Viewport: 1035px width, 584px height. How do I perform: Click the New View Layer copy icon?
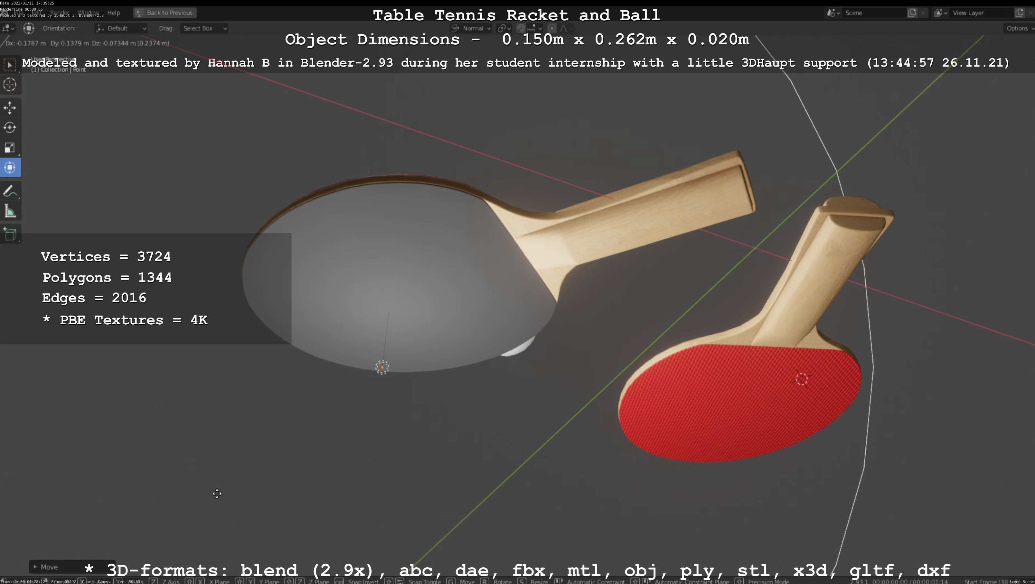point(1019,13)
